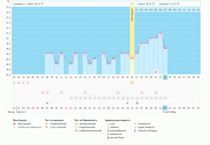210x145 pixels.
Task: Click the menstruation drop icon on cycle day 01
Action: (x=14, y=83)
